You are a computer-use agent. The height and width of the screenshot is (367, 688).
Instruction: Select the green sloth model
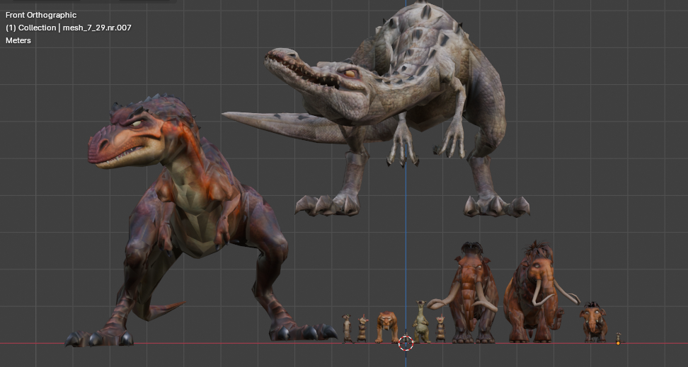[x=421, y=322]
